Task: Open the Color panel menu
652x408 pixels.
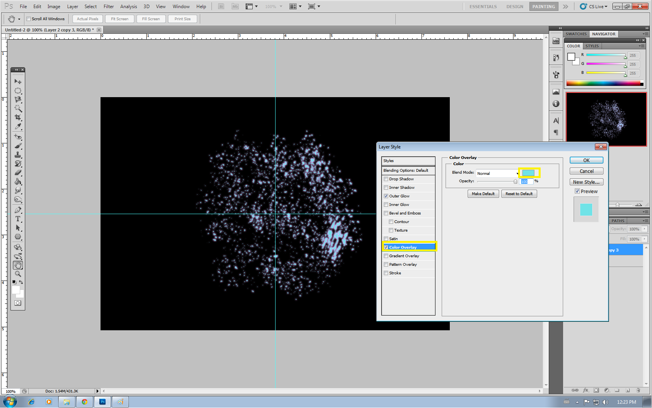Action: (642, 46)
